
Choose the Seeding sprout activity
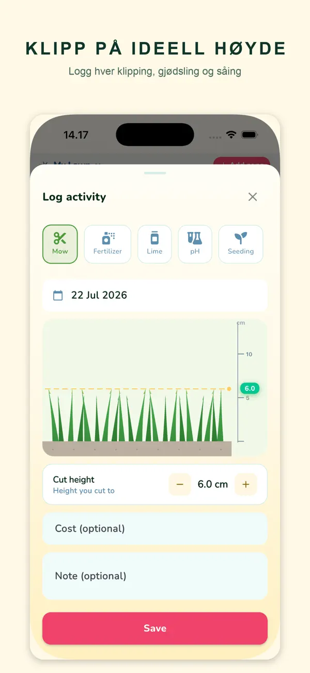point(241,244)
